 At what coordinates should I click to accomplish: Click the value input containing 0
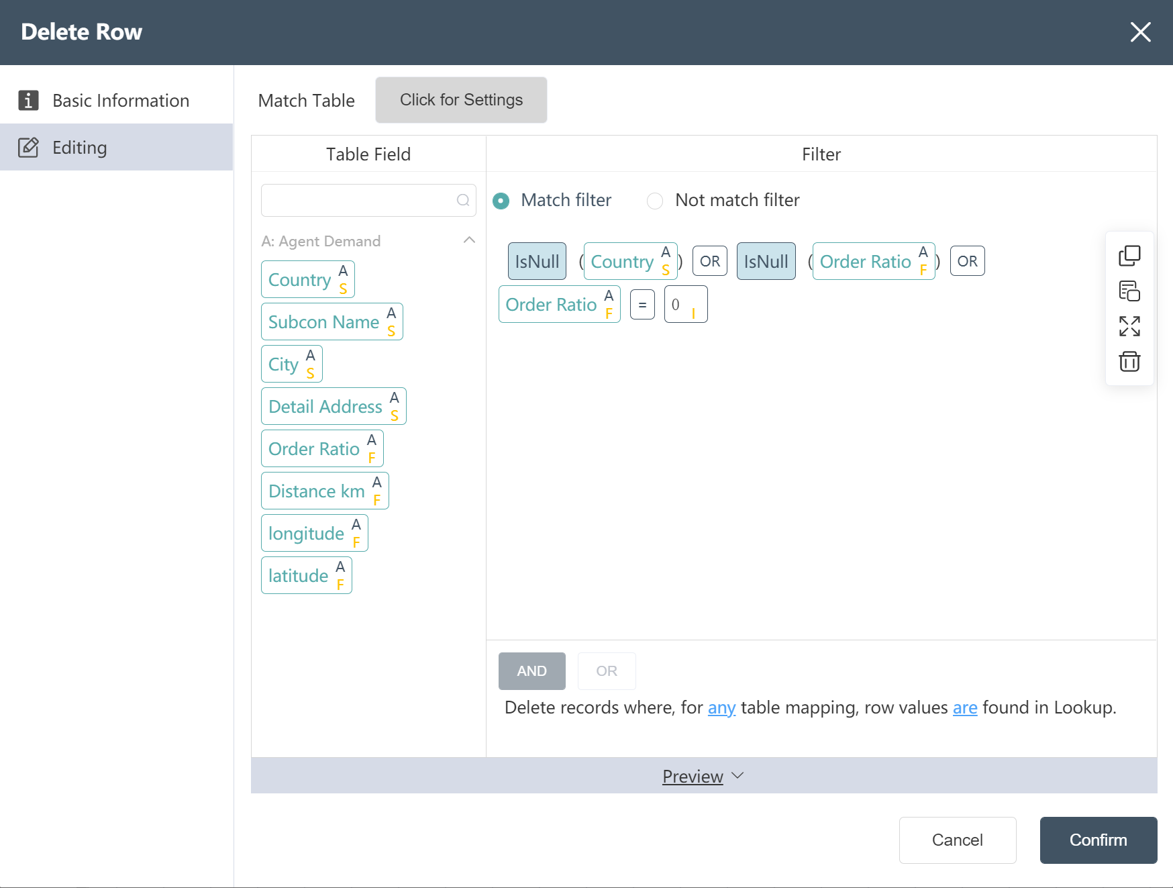click(x=686, y=304)
